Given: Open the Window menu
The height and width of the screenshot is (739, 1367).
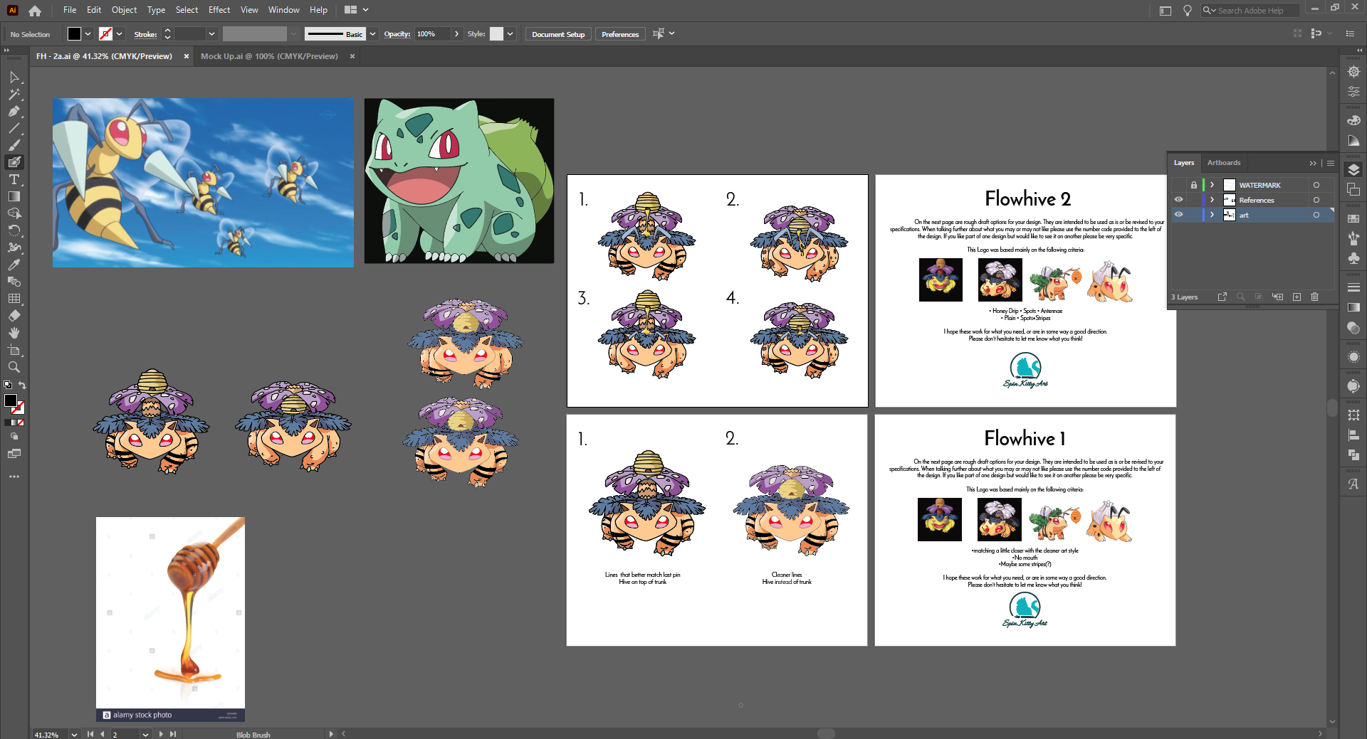Looking at the screenshot, I should point(283,10).
